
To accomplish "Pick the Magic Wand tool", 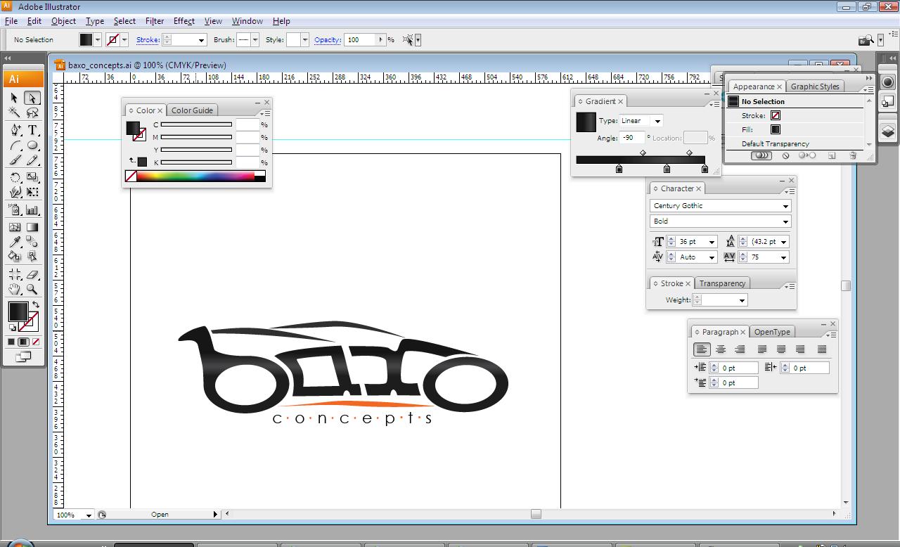I will pyautogui.click(x=15, y=113).
